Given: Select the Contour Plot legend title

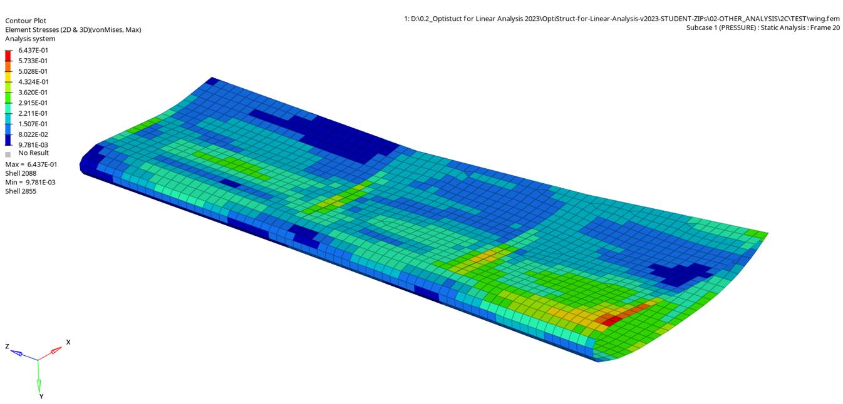Looking at the screenshot, I should click(x=26, y=21).
